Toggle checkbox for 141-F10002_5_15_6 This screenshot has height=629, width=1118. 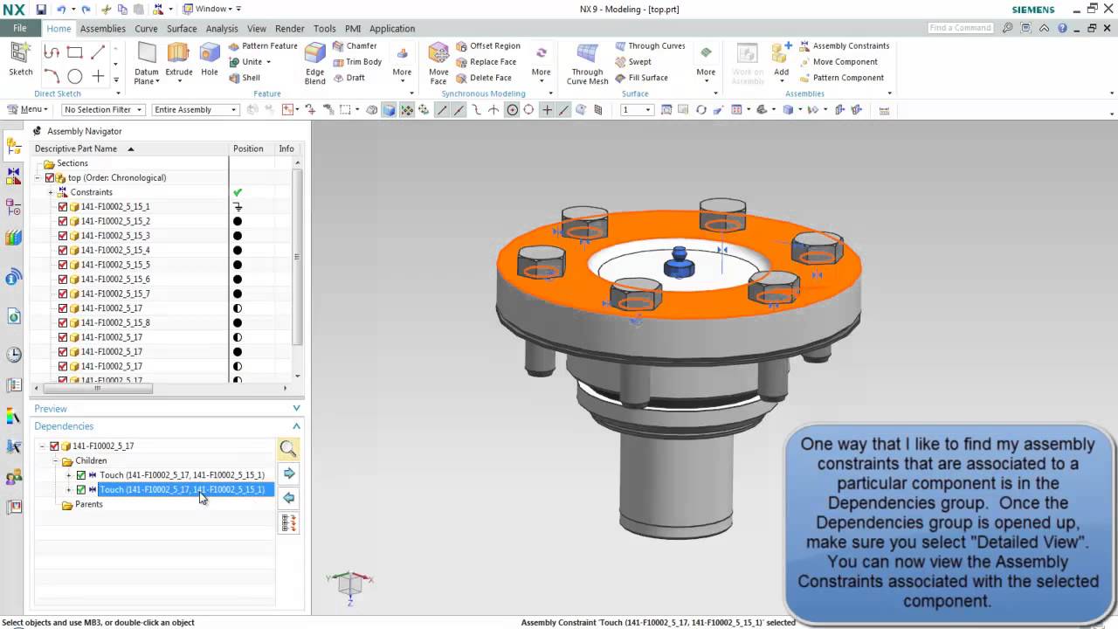pos(63,280)
